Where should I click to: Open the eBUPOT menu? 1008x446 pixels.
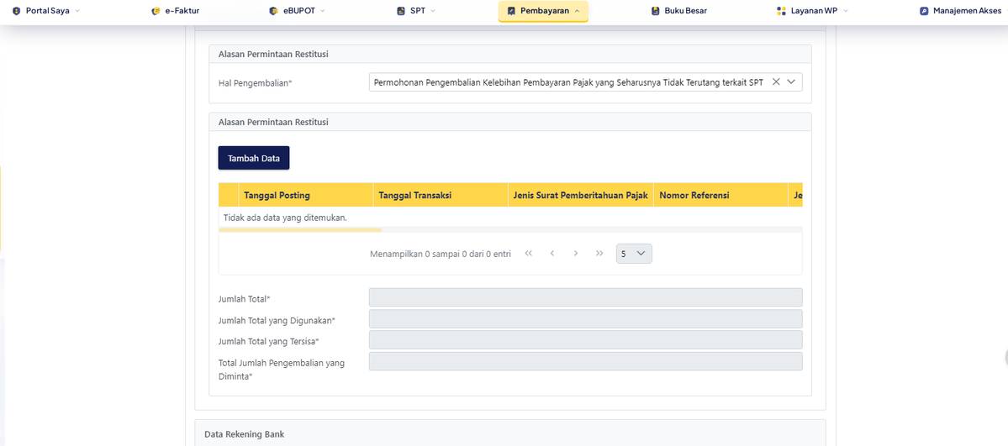pos(297,11)
